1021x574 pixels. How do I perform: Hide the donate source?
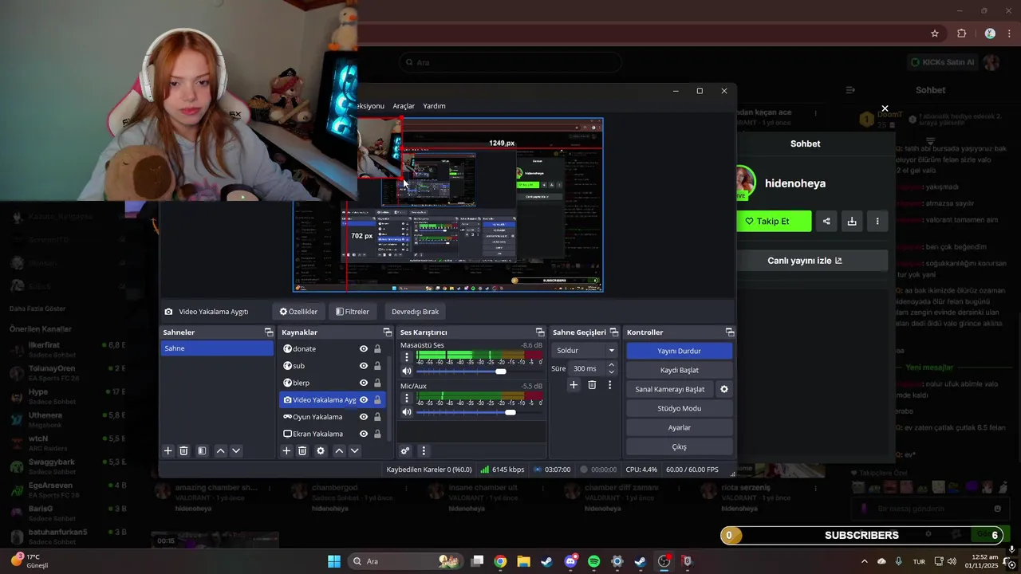(364, 348)
